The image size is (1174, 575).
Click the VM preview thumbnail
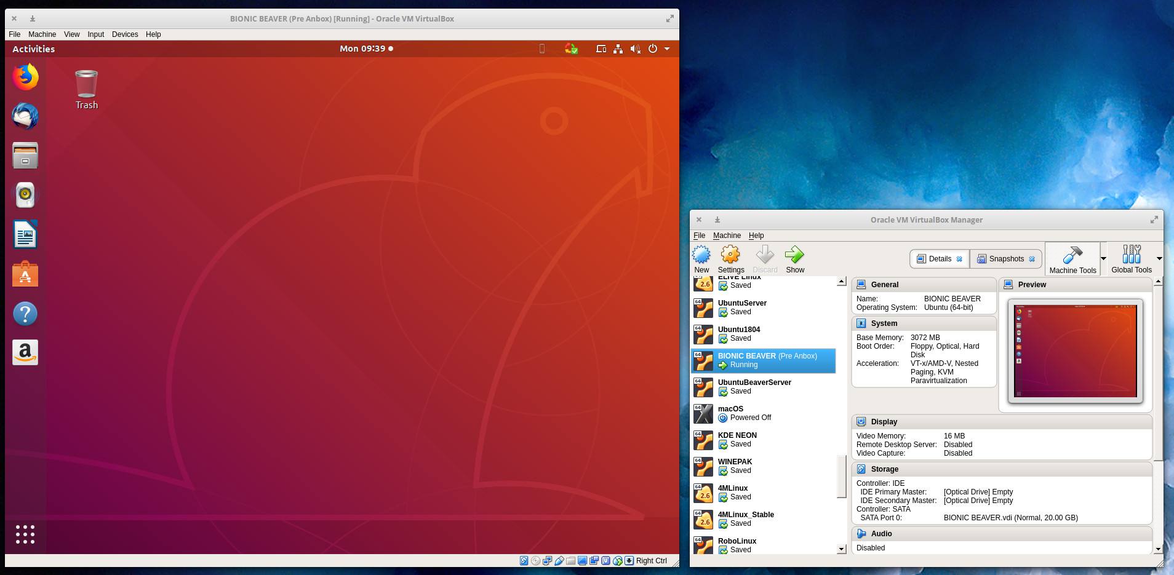(x=1075, y=351)
